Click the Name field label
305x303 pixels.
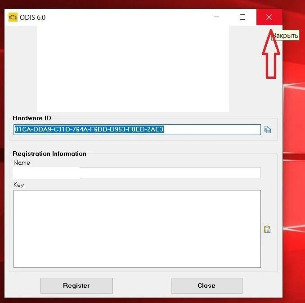point(22,163)
